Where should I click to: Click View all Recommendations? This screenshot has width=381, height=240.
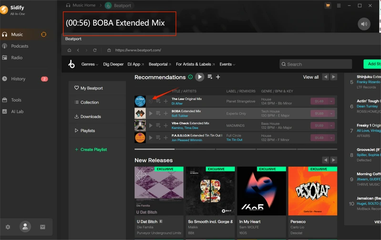point(310,77)
